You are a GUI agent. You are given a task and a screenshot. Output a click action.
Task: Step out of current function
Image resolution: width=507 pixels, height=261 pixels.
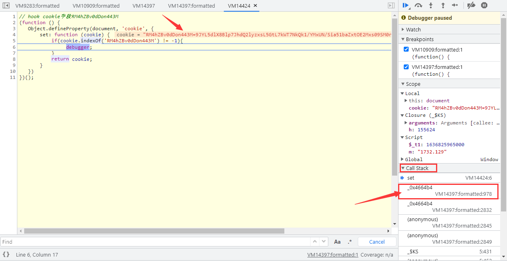pos(443,6)
